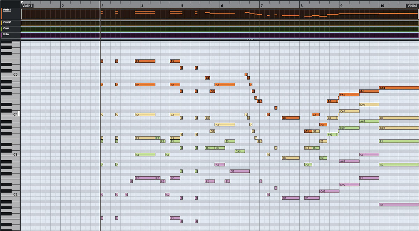Screen dimensions: 419x231
Task: Click the orange Violin1 part lane
Action: click(x=220, y=14)
